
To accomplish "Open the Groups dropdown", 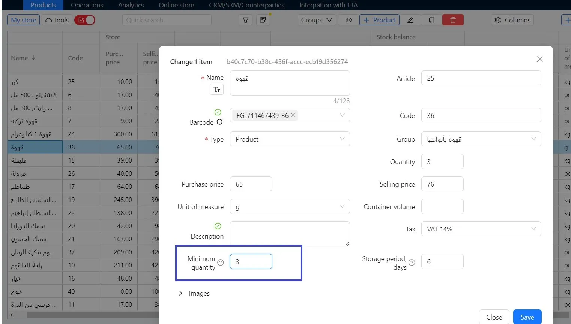I will (x=317, y=20).
